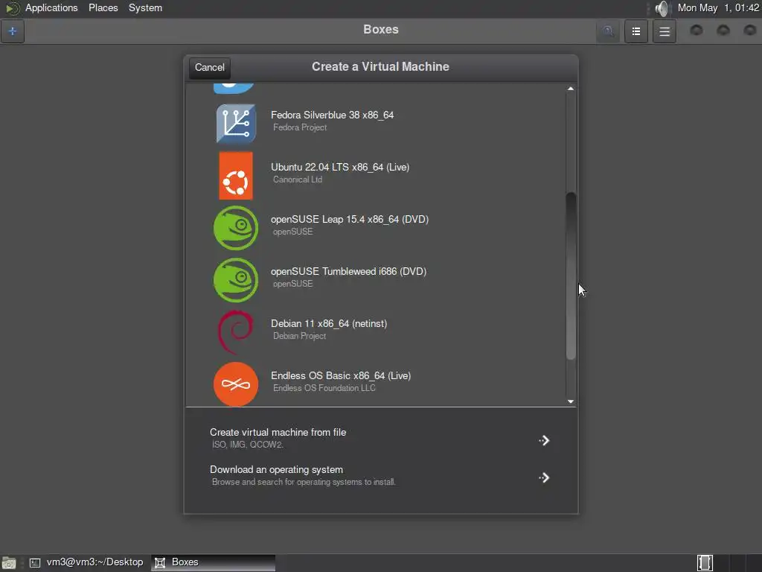762x572 pixels.
Task: Click the Fedora Silverblue logo icon
Action: [x=236, y=124]
